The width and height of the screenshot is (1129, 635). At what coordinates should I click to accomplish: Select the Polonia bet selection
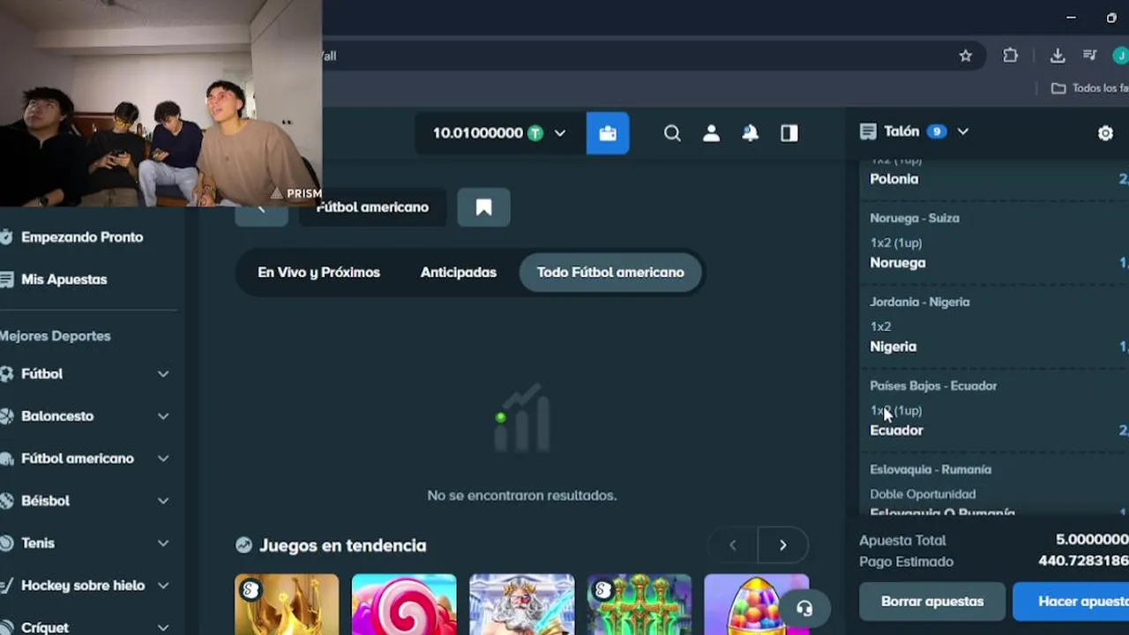(894, 179)
